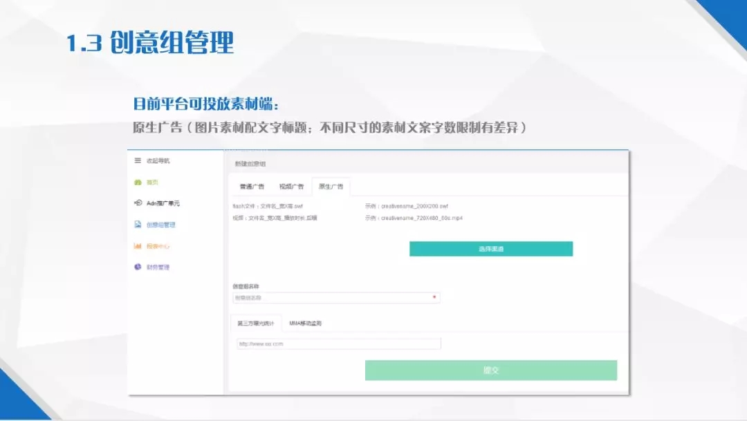Image resolution: width=747 pixels, height=421 pixels.
Task: Open the 财务管理 pie chart icon
Action: (x=136, y=268)
